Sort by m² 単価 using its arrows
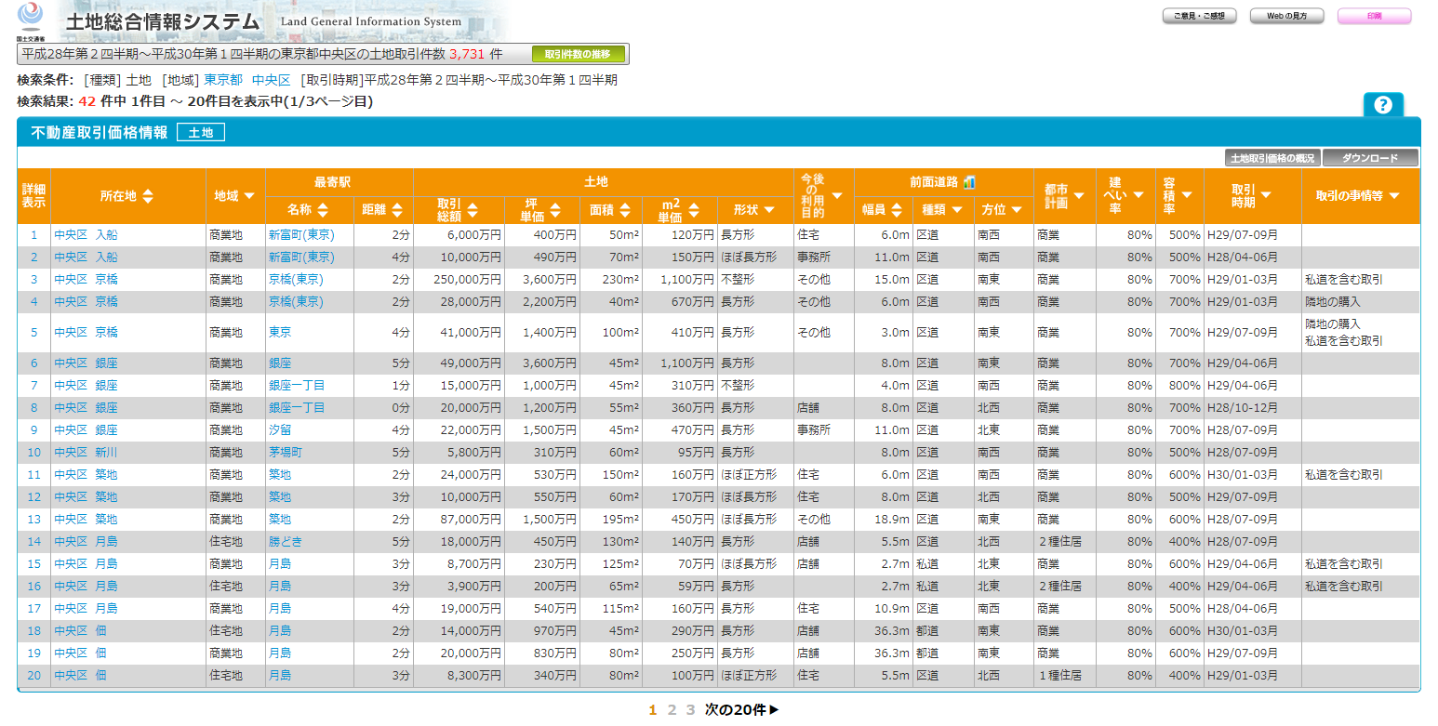Screen dimensions: 1438x726 [694, 210]
